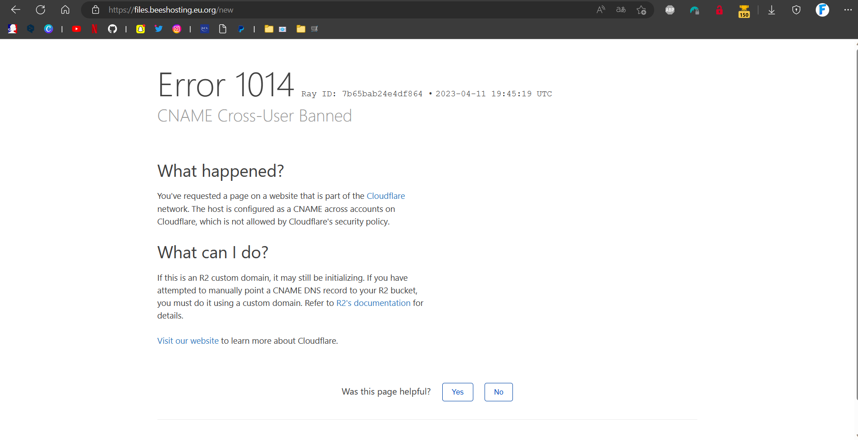Answer No to page helpful question
Viewport: 858px width, 440px height.
(499, 392)
